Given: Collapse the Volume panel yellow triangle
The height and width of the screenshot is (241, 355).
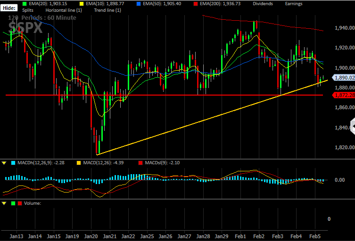Looking at the screenshot, I should click(4, 203).
